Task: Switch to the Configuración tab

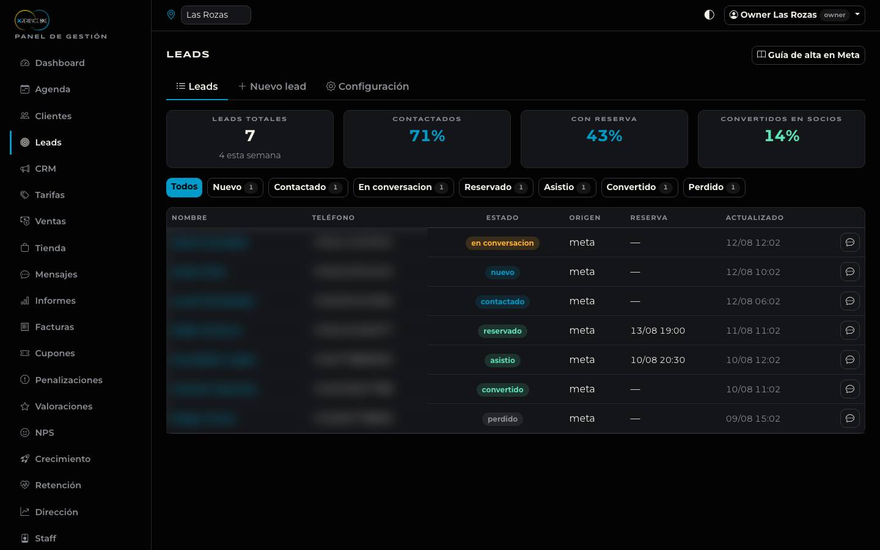Action: (367, 87)
